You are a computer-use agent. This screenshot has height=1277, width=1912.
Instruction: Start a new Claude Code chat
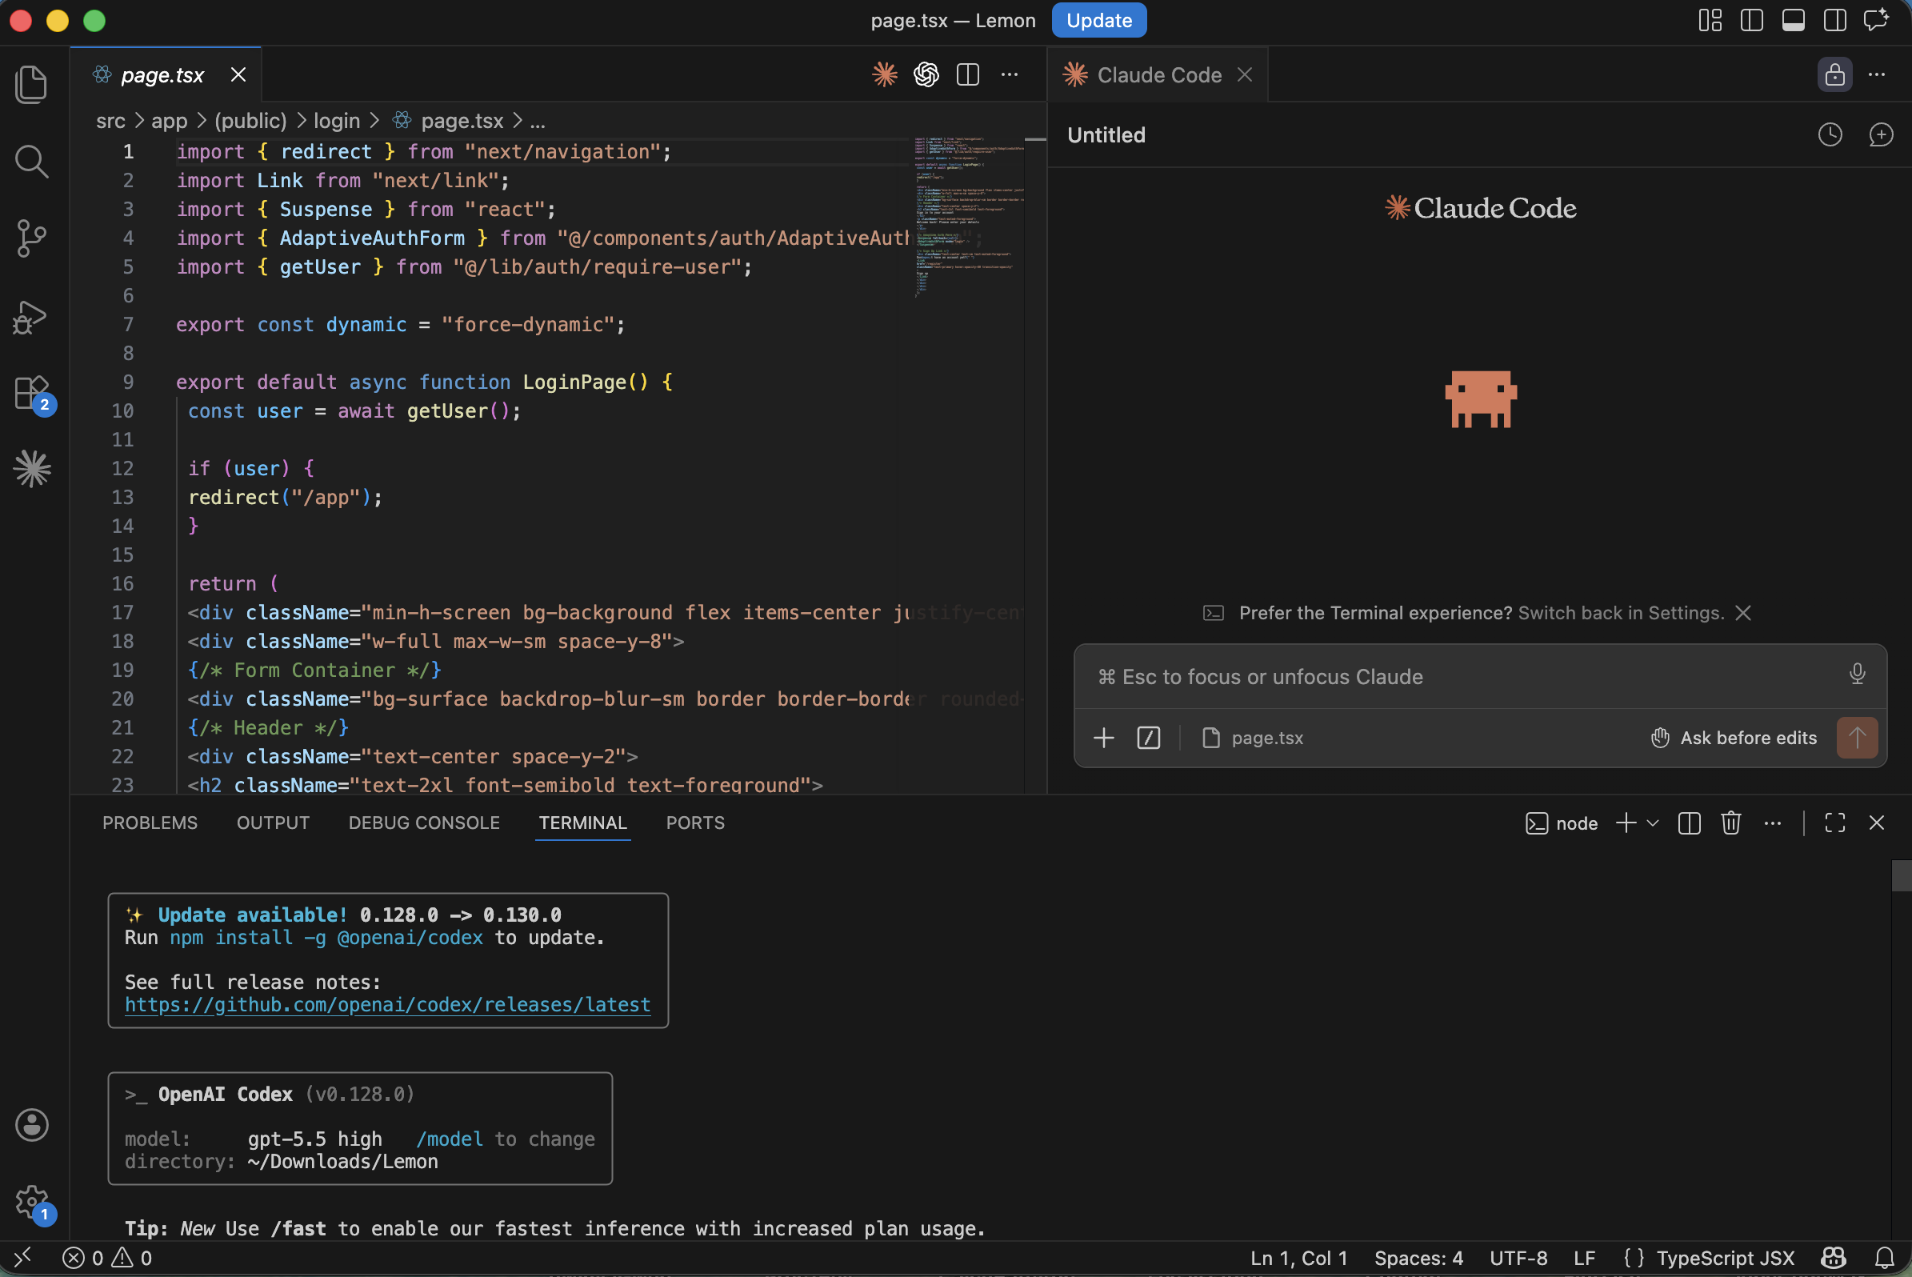(x=1880, y=134)
